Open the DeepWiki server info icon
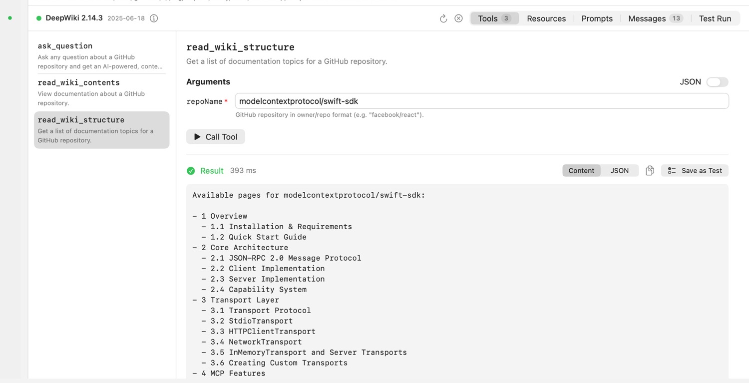Screen dimensions: 749x383 pos(154,18)
